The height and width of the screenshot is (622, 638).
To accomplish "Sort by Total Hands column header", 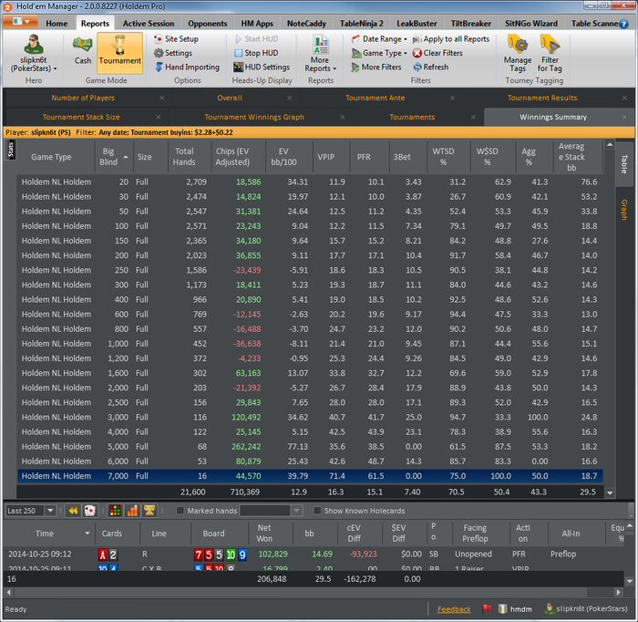I will click(190, 157).
